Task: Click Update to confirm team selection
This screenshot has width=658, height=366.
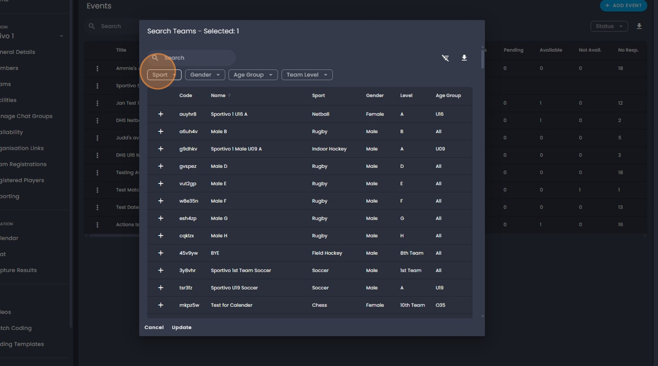Action: [x=181, y=328]
